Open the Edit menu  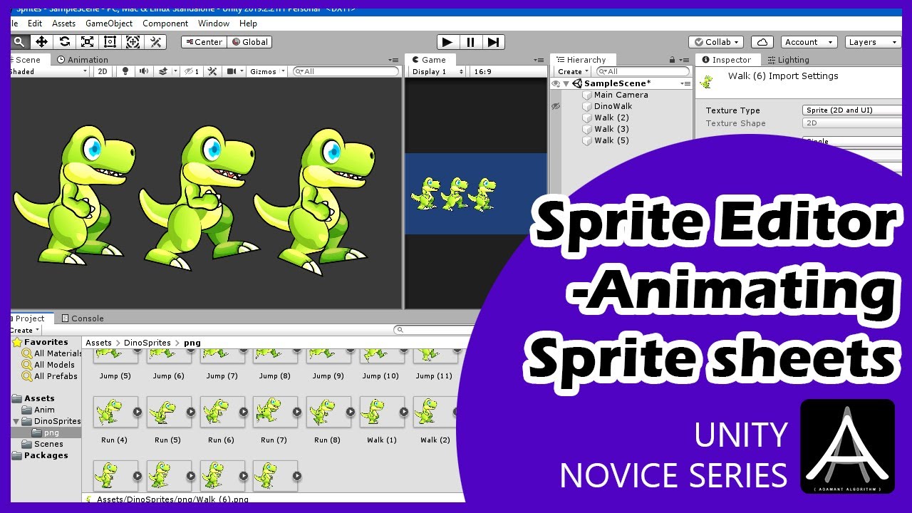pos(35,24)
